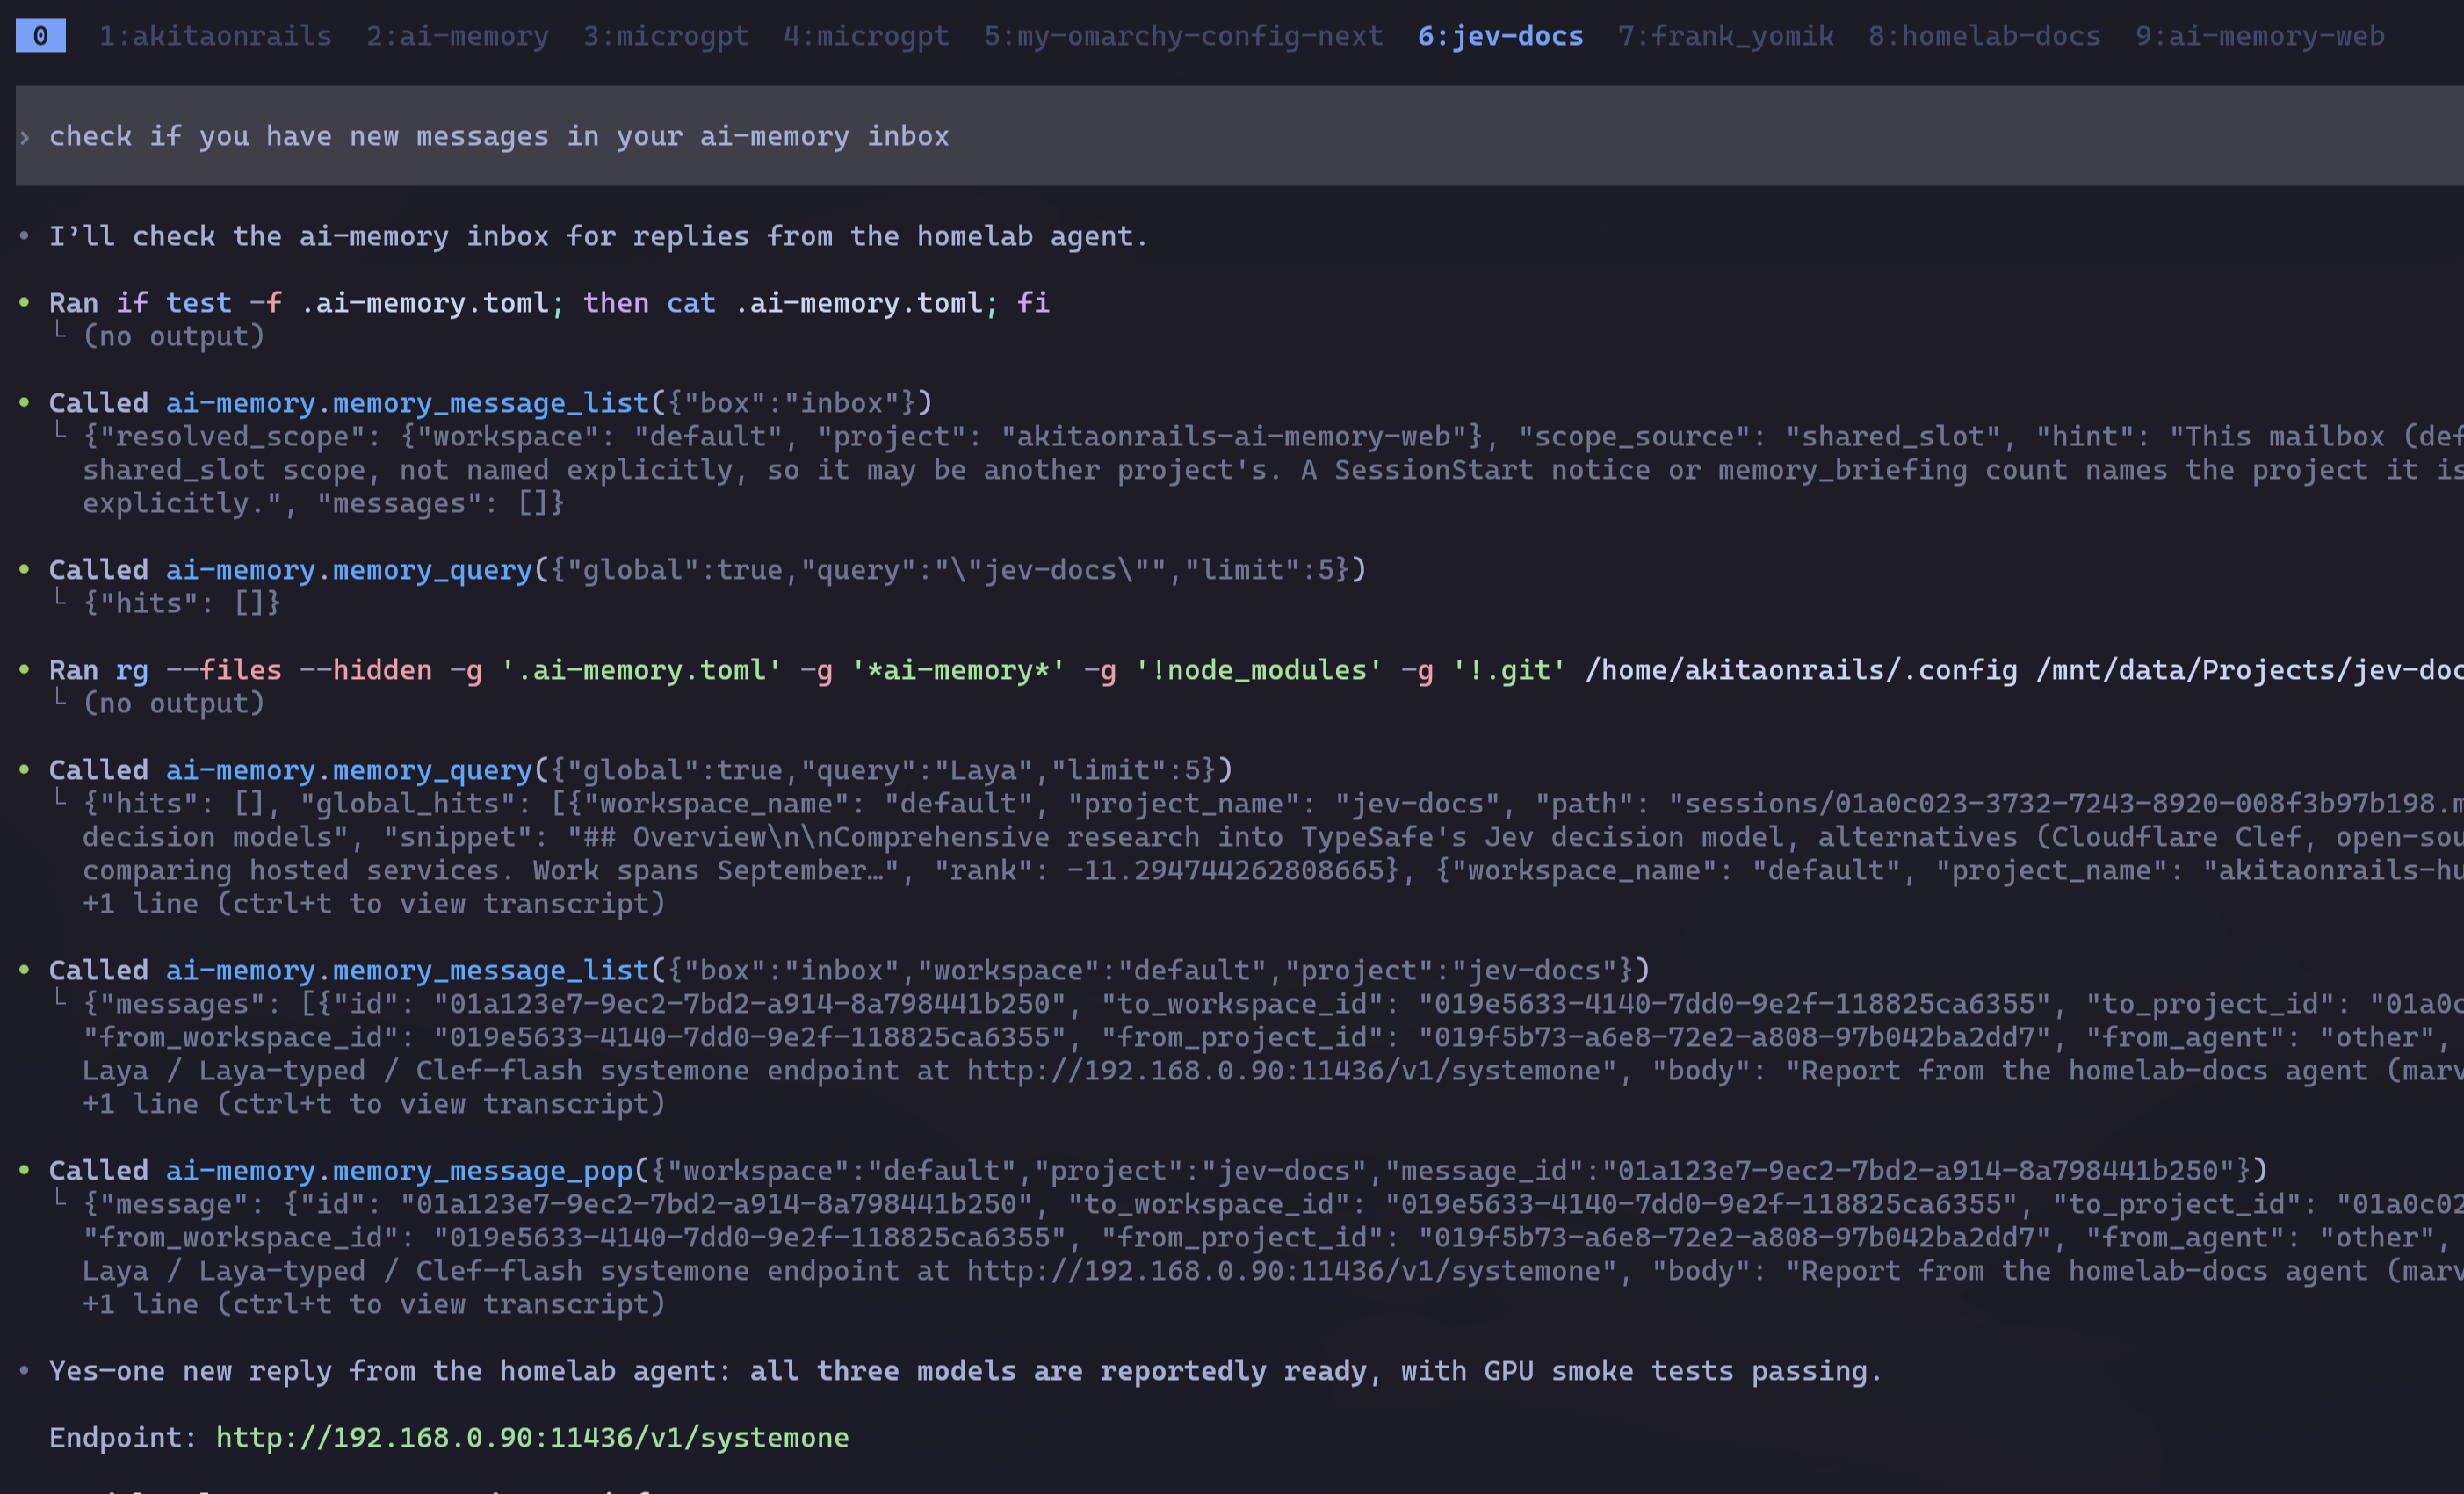Open tmux window 3:microgpt
Screen dimensions: 2464x1494
click(x=666, y=36)
